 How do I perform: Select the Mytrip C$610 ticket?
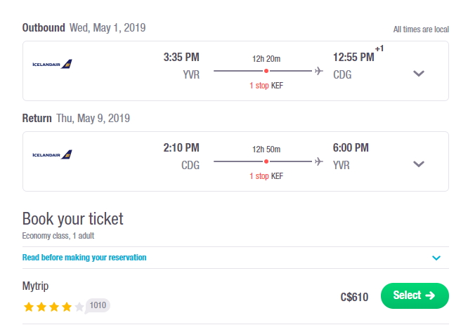click(x=415, y=296)
